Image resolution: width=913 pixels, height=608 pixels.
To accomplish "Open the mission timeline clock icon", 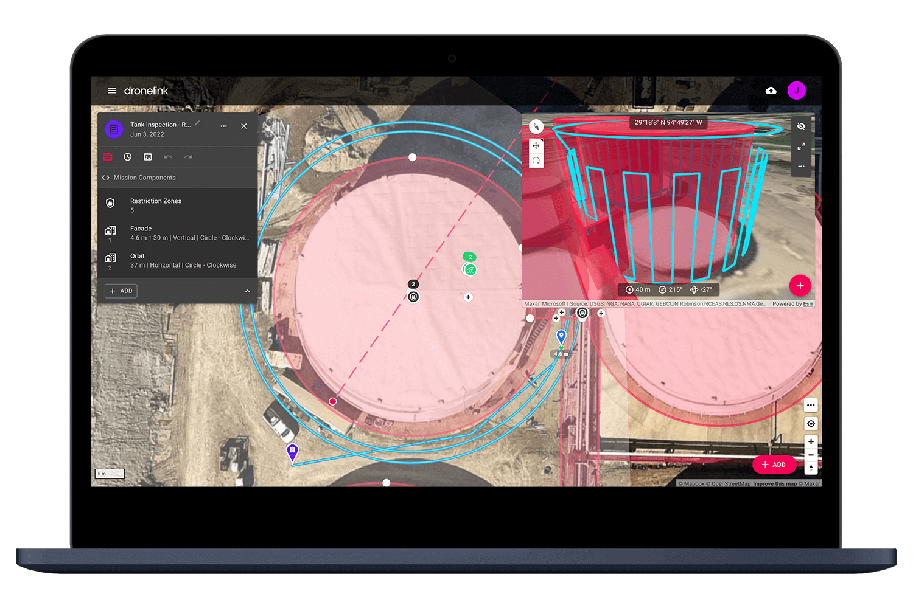I will point(127,157).
